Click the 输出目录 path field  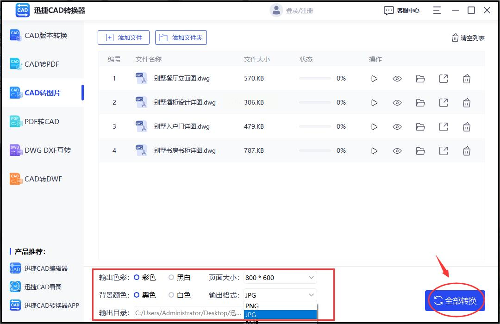pos(188,313)
